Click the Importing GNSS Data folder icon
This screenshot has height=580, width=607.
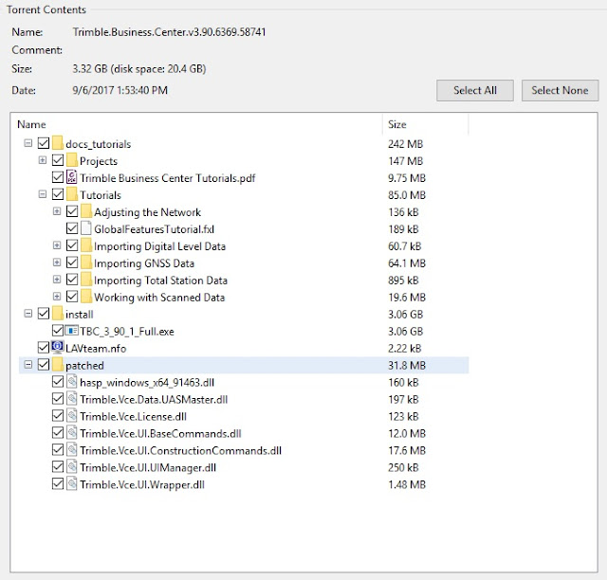pos(86,263)
